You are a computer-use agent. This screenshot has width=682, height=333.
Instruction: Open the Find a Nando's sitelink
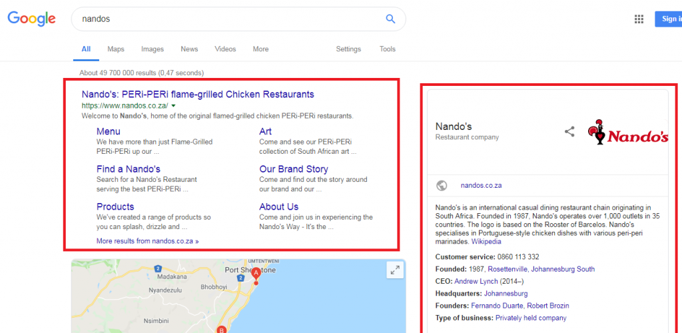(x=129, y=169)
